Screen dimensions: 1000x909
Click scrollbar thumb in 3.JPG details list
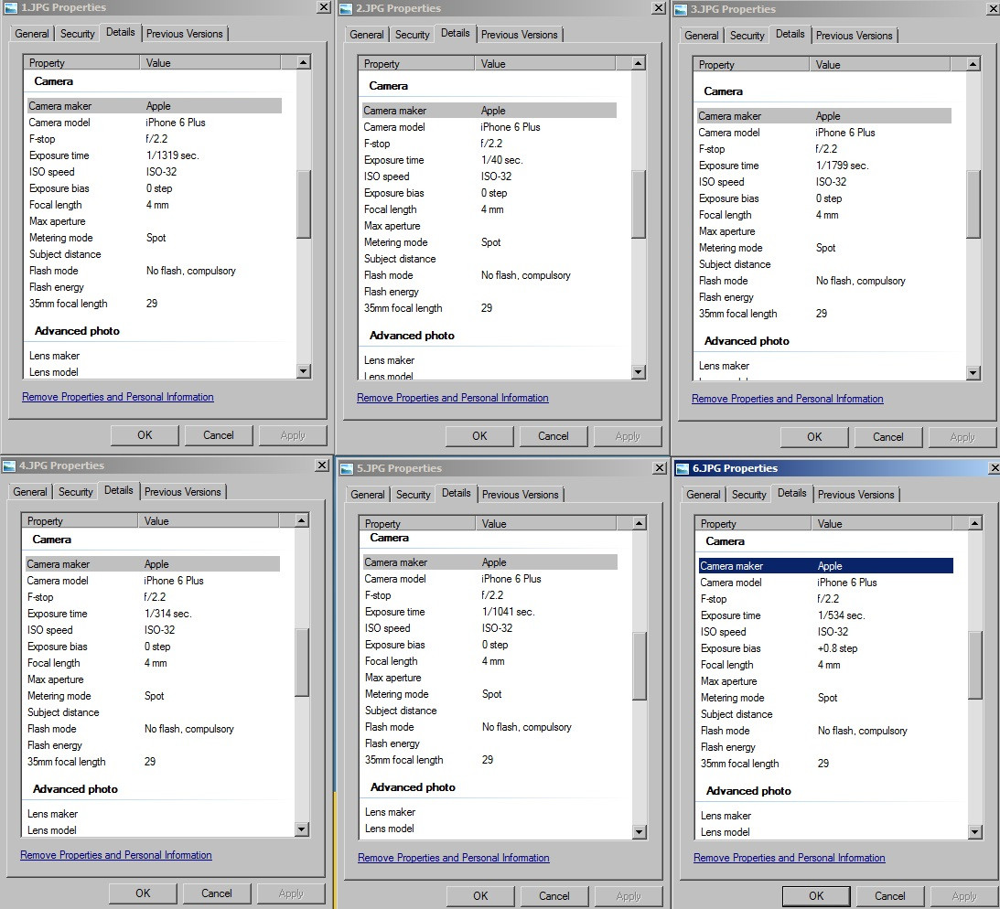[973, 204]
